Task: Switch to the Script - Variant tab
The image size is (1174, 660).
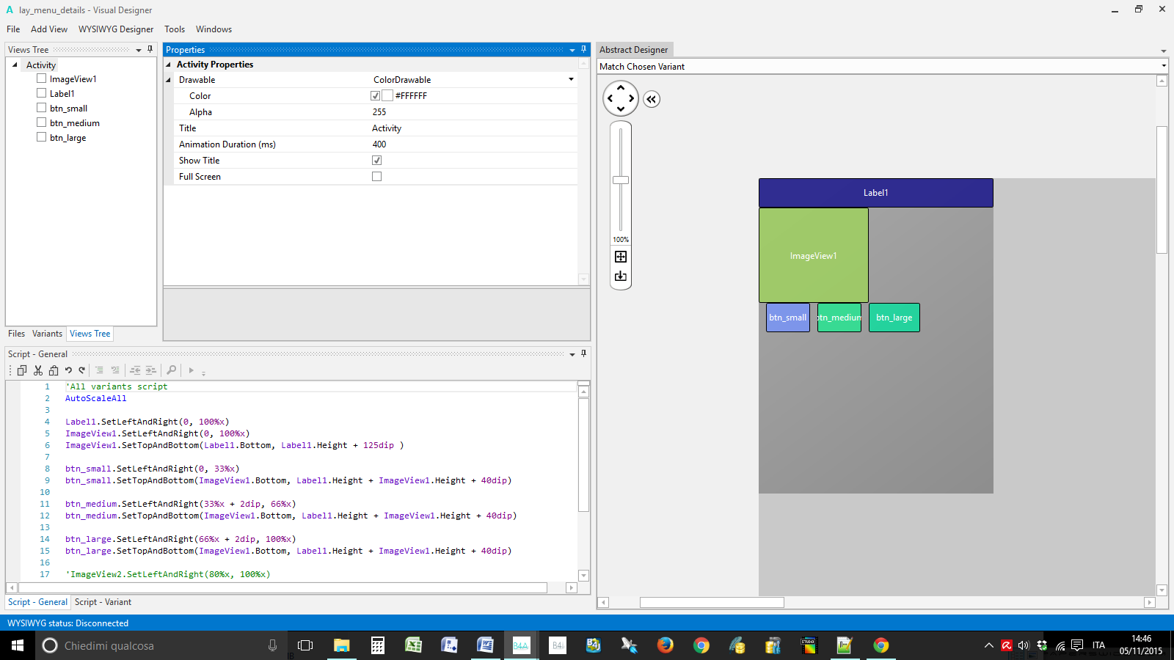Action: [103, 602]
